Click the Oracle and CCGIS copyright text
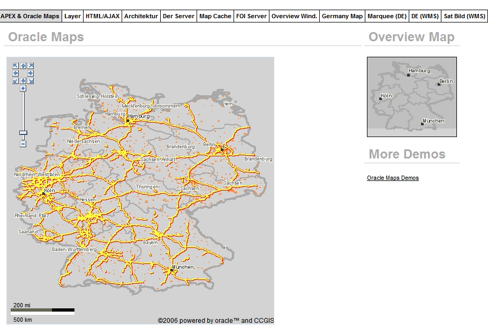 (216, 321)
